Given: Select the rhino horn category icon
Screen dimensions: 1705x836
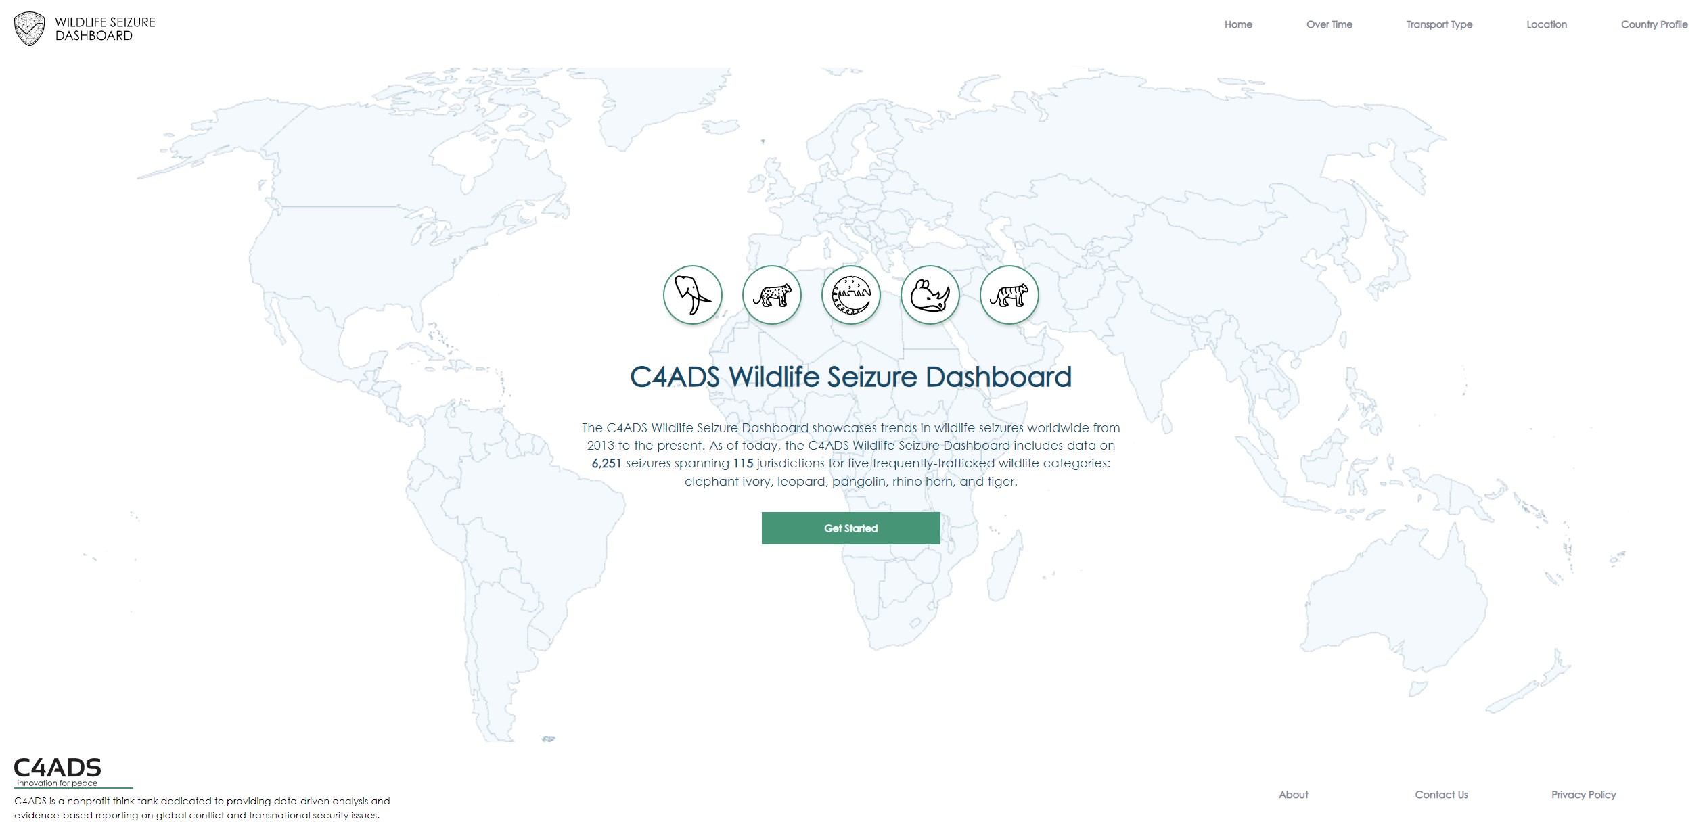Looking at the screenshot, I should pyautogui.click(x=930, y=295).
